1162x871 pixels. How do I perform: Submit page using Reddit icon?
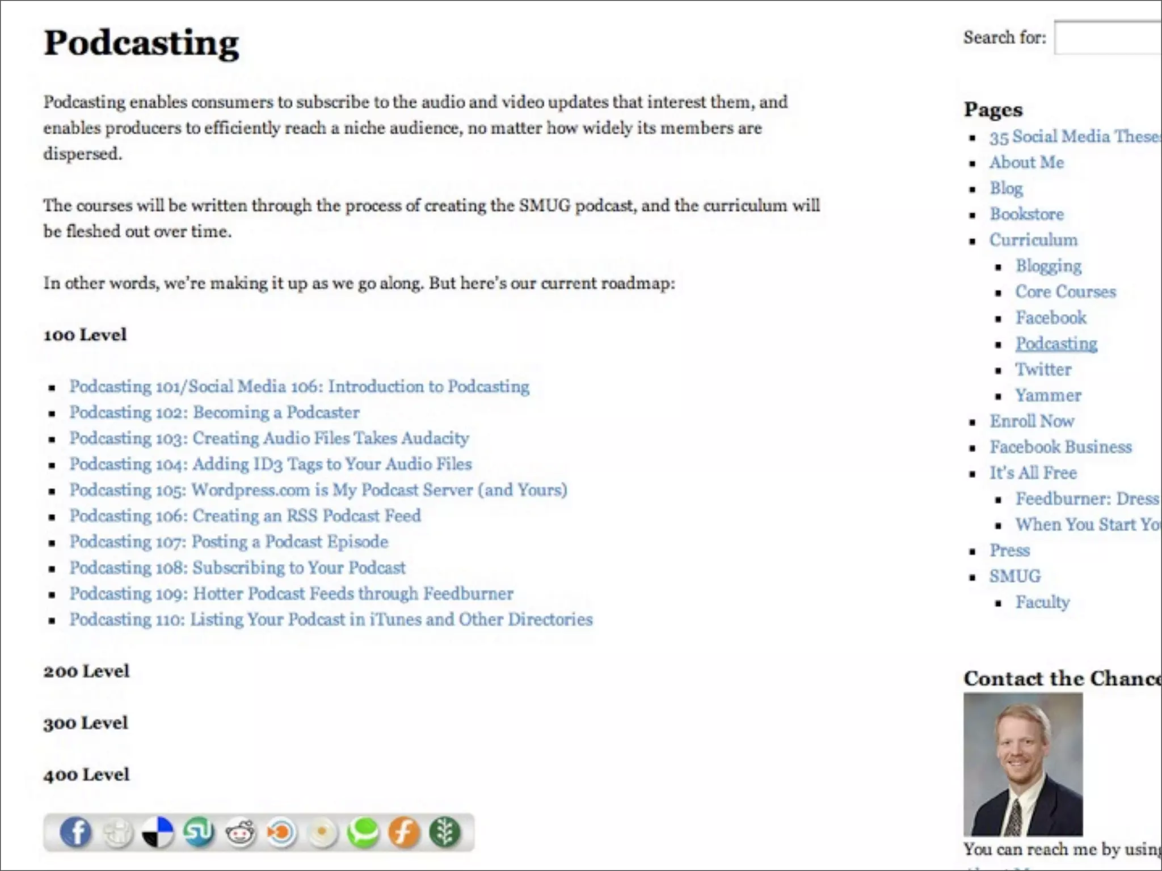[x=240, y=833]
